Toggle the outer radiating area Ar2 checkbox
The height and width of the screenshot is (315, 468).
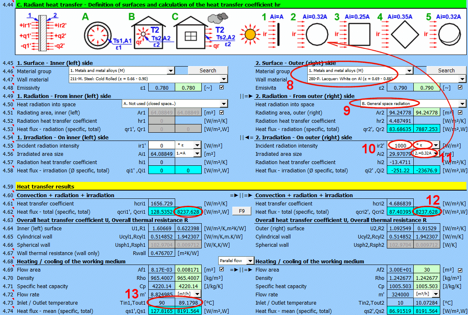[x=460, y=112]
